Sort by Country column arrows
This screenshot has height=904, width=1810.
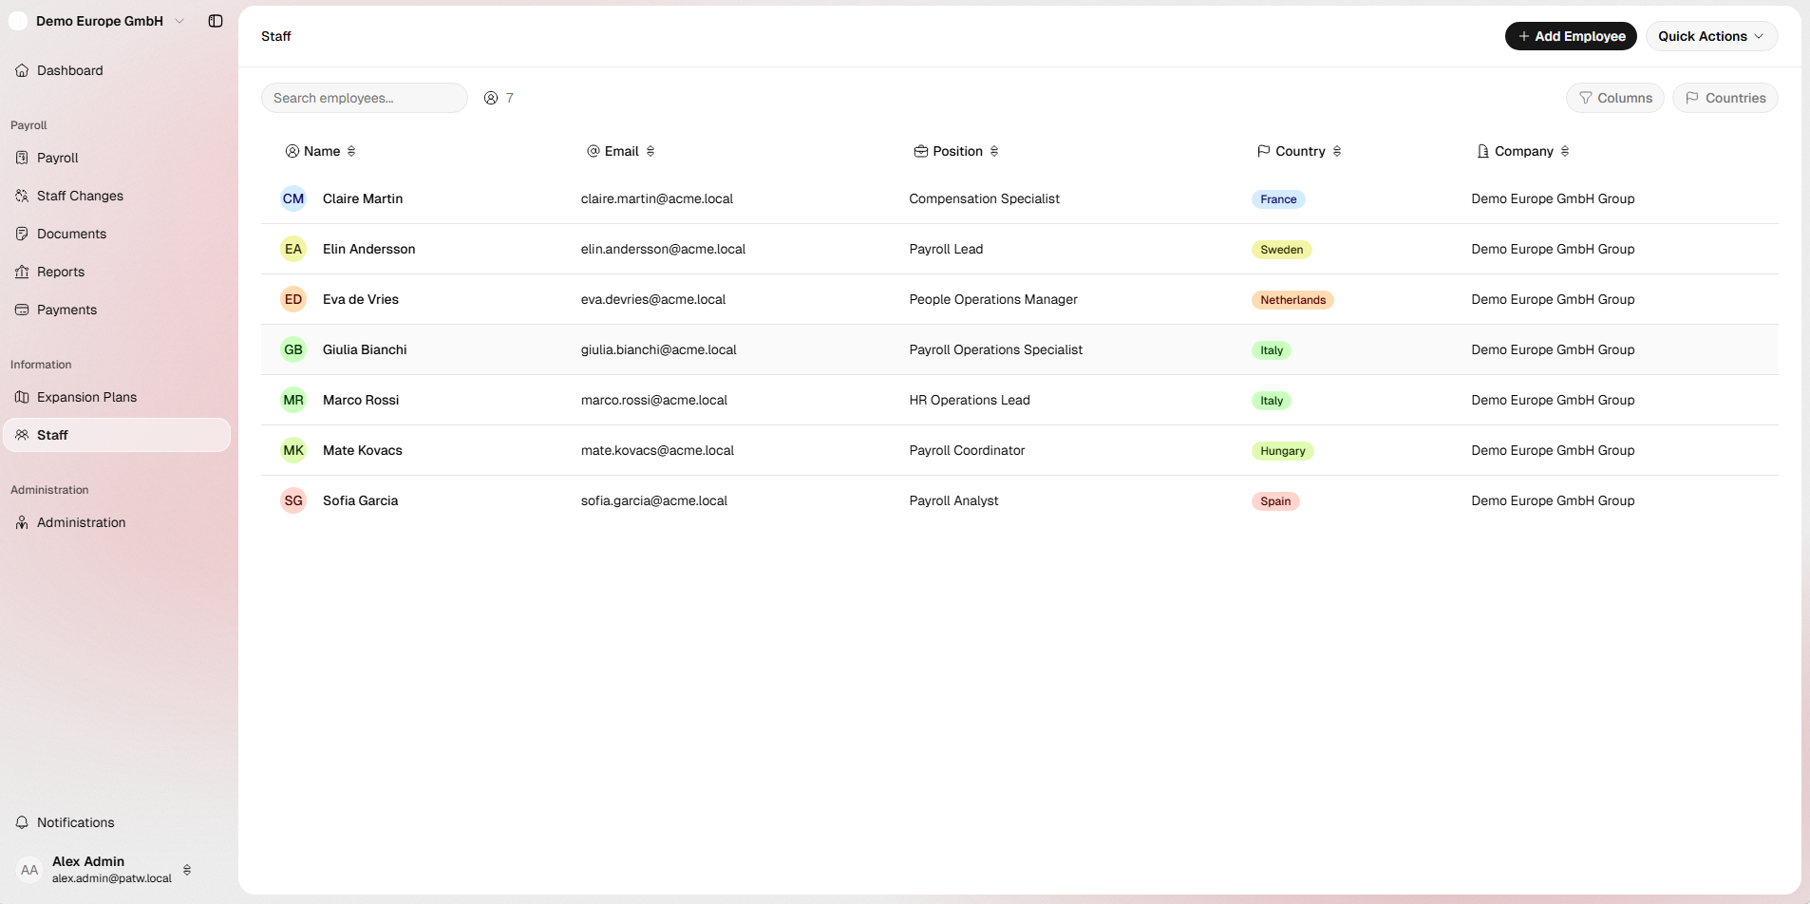click(1337, 151)
